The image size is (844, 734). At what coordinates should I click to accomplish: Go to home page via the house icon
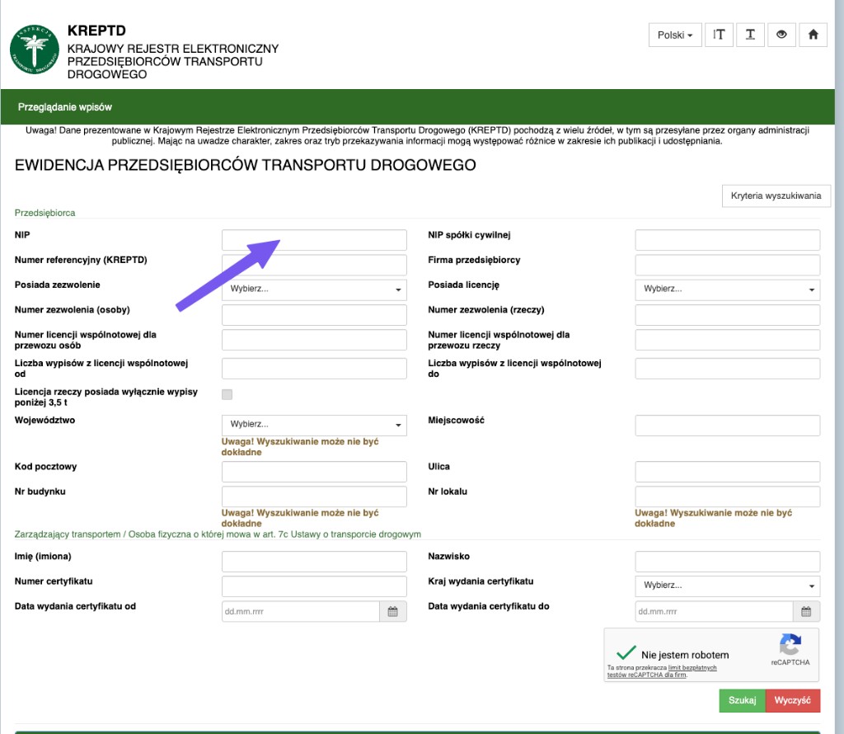coord(813,35)
